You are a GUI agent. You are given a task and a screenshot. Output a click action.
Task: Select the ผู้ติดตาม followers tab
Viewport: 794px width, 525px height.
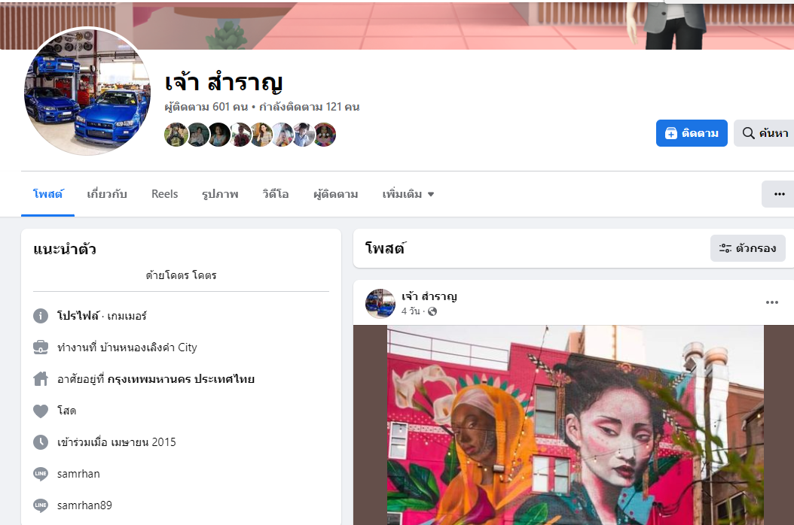pos(336,194)
